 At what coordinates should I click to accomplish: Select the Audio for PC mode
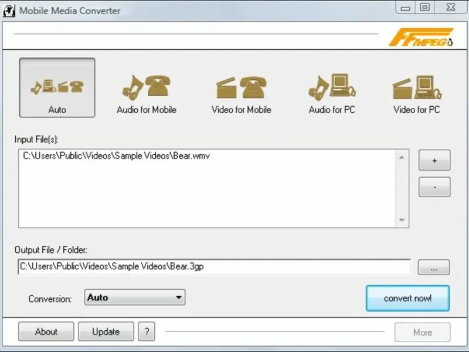click(332, 94)
